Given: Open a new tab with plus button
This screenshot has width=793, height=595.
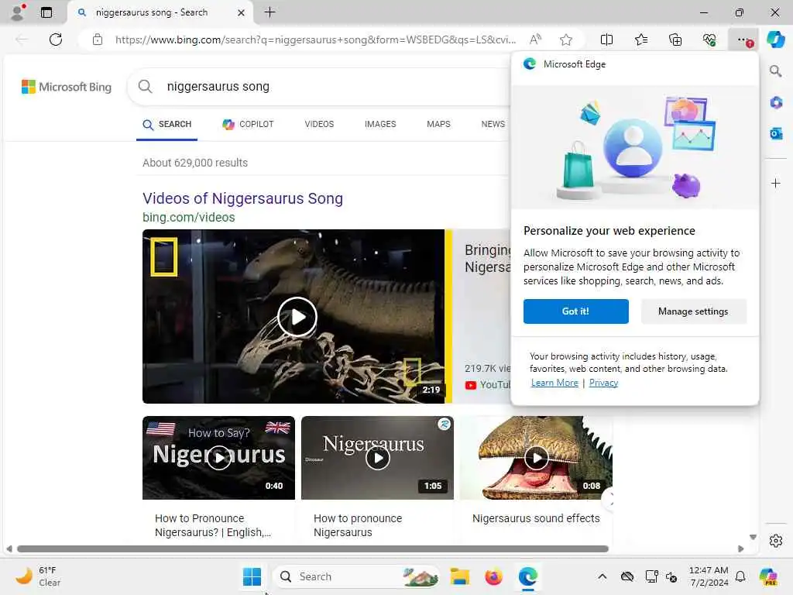Looking at the screenshot, I should [270, 12].
